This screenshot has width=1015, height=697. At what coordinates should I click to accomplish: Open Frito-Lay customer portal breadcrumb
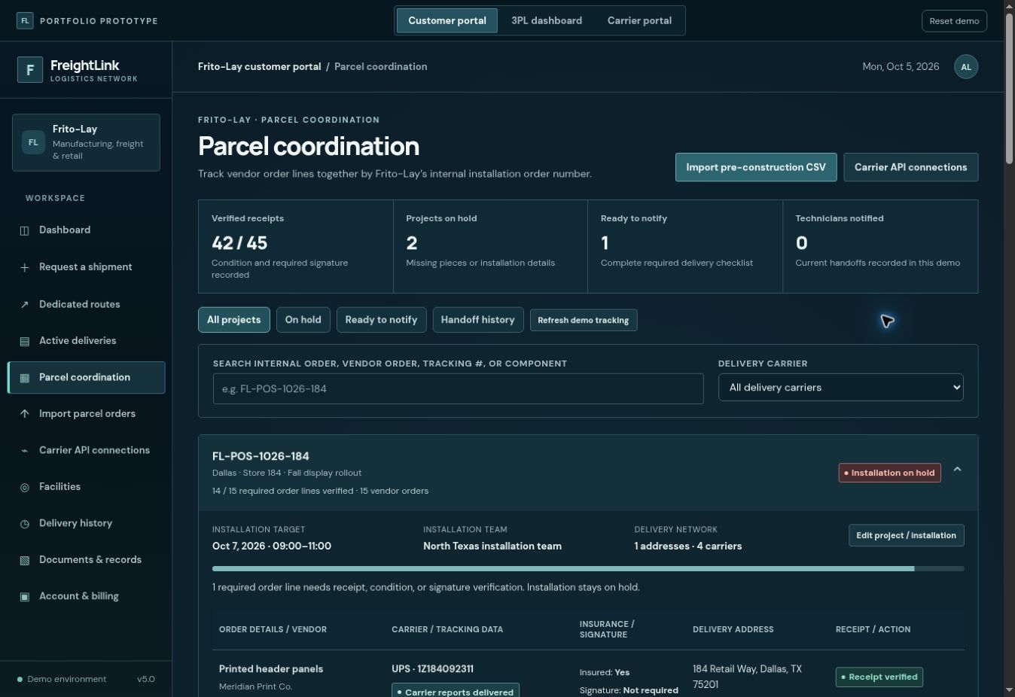pyautogui.click(x=260, y=67)
